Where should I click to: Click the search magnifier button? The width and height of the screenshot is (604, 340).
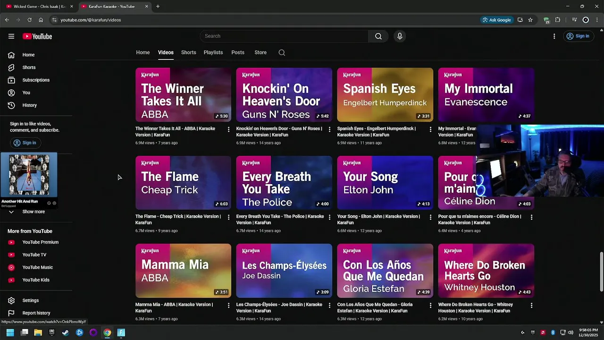[x=378, y=36]
